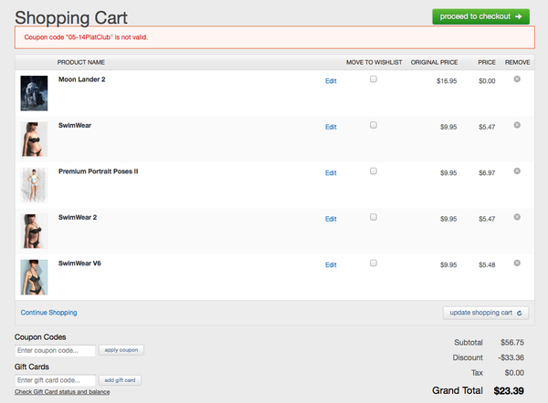Remove SwimWear V6 from the cart
Screen dimensions: 548x403
(517, 263)
